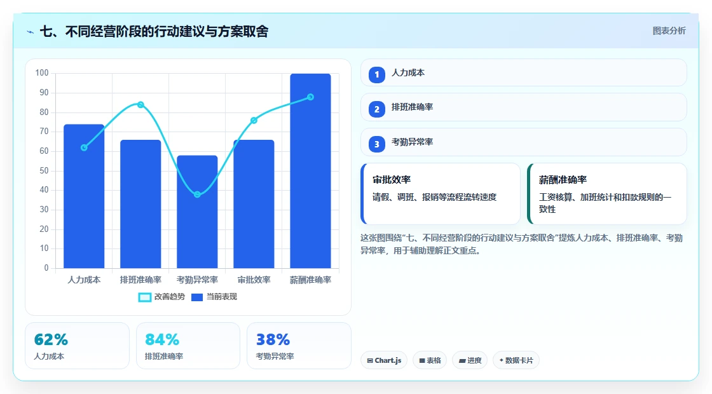This screenshot has height=394, width=712.
Task: Click the 薪酬准确率 x-axis label
Action: pos(311,280)
